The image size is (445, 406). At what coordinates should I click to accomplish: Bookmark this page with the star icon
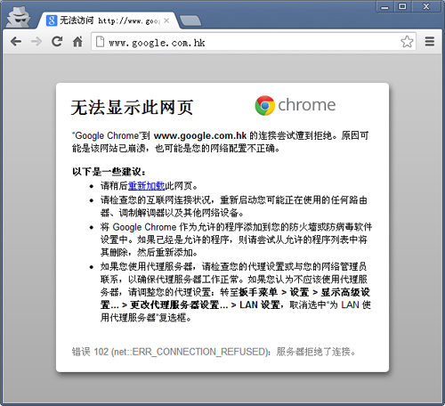(x=407, y=42)
